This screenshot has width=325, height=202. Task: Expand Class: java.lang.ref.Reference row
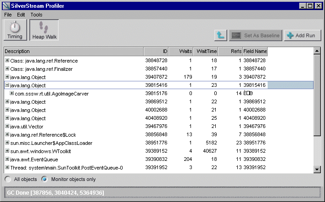tap(7, 60)
